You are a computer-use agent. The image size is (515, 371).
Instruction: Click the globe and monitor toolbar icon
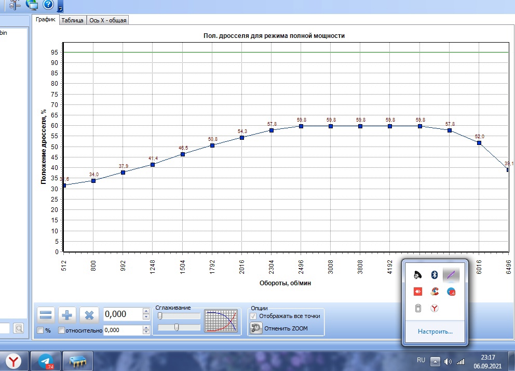coord(32,5)
